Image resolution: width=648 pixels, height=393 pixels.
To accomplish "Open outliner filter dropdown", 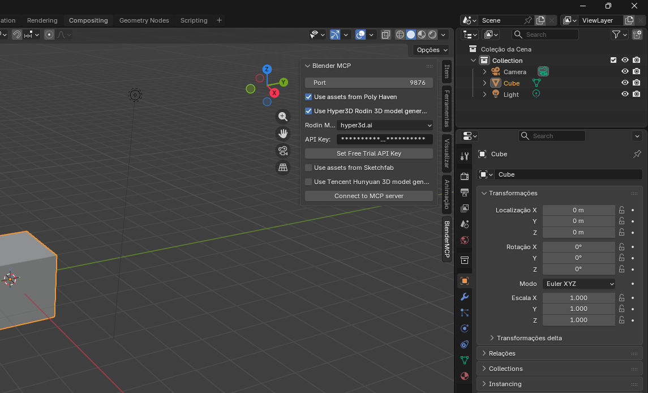I will (x=619, y=35).
